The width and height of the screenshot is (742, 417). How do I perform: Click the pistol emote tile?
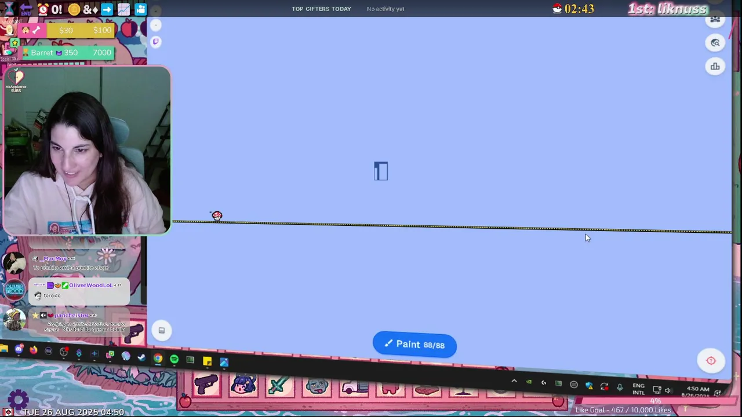coord(206,384)
